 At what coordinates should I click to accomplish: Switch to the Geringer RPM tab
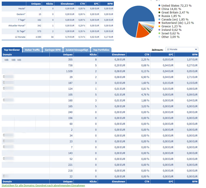(x=53, y=50)
